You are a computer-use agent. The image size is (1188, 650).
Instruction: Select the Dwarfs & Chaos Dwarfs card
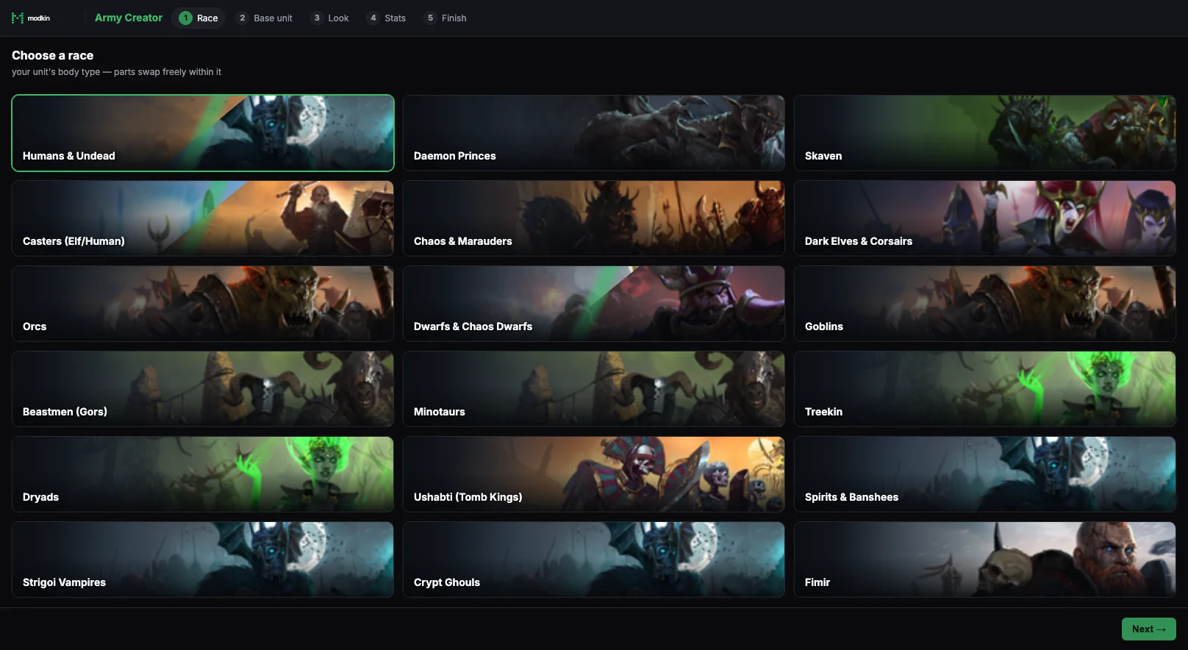pyautogui.click(x=594, y=304)
